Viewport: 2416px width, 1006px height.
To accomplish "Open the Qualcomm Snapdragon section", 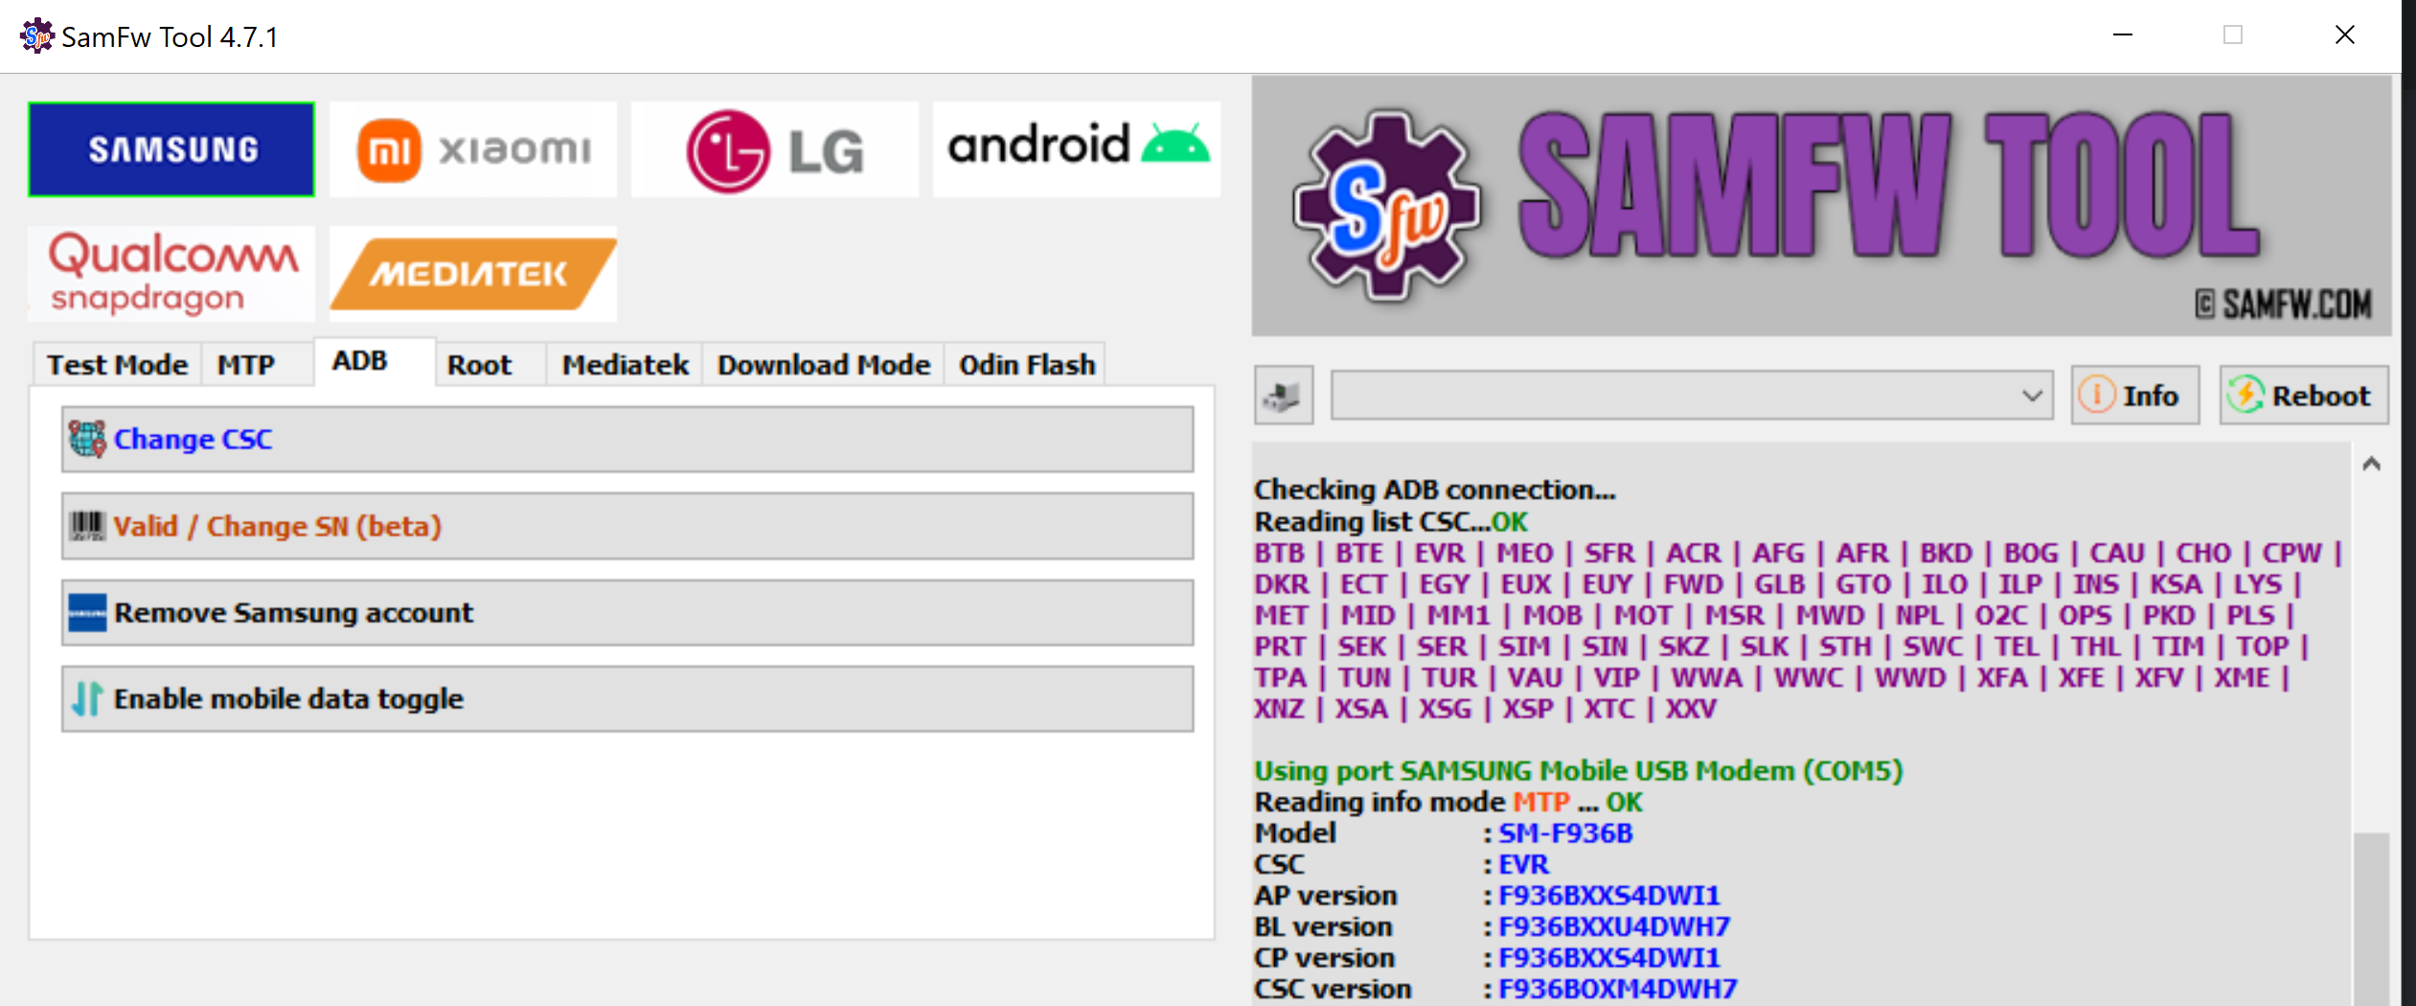I will (171, 274).
